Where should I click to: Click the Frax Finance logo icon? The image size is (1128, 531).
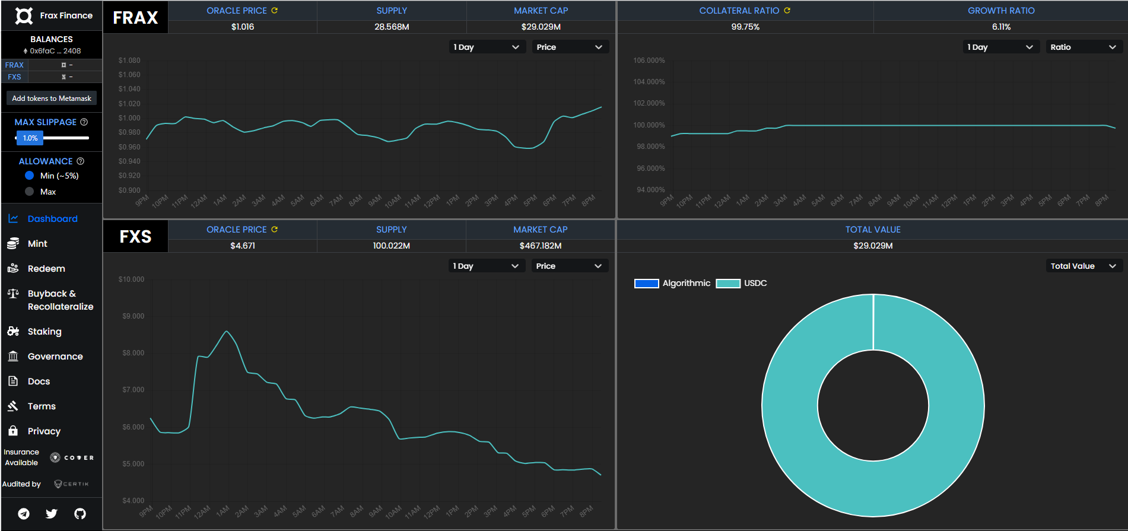tap(24, 15)
